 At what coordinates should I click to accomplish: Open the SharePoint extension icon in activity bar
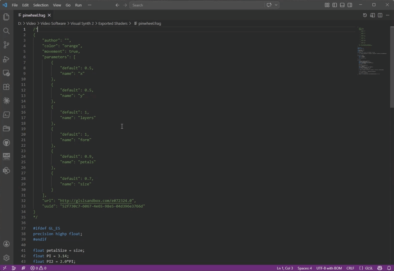point(6,171)
